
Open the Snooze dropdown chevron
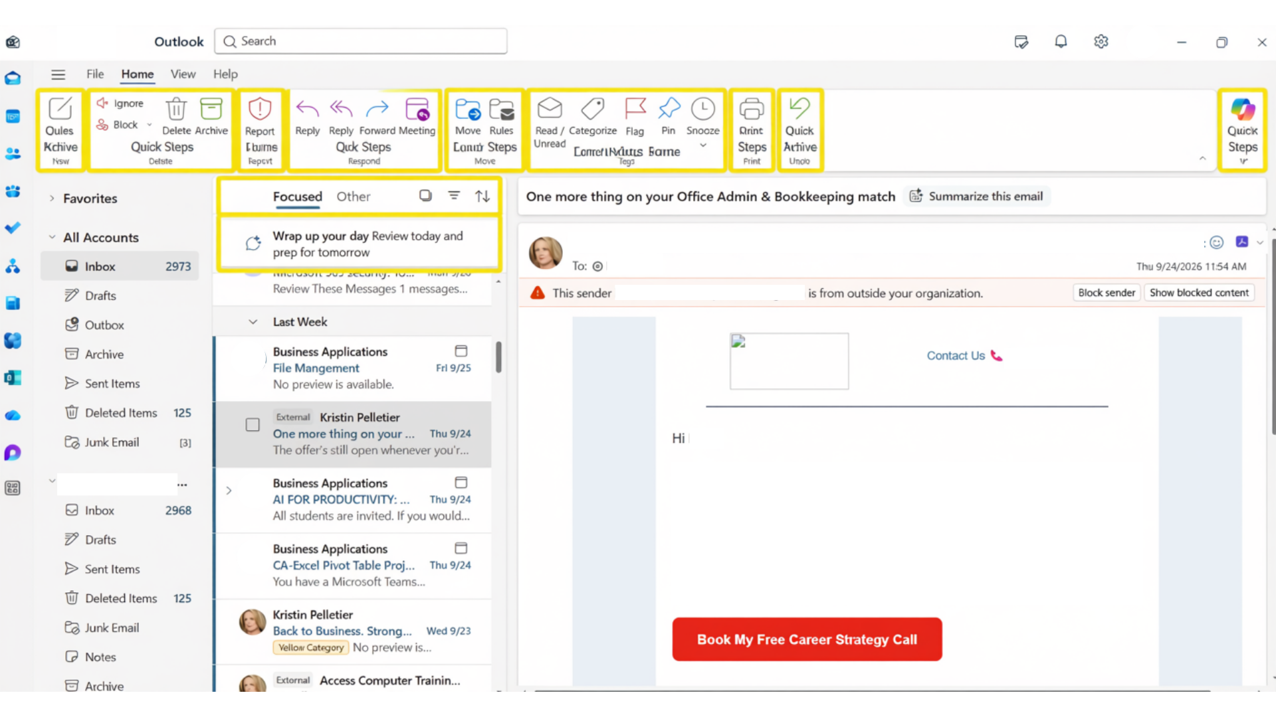click(x=703, y=145)
